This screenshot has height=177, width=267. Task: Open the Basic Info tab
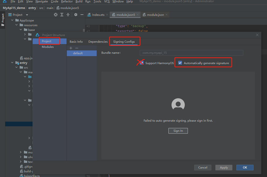click(76, 42)
